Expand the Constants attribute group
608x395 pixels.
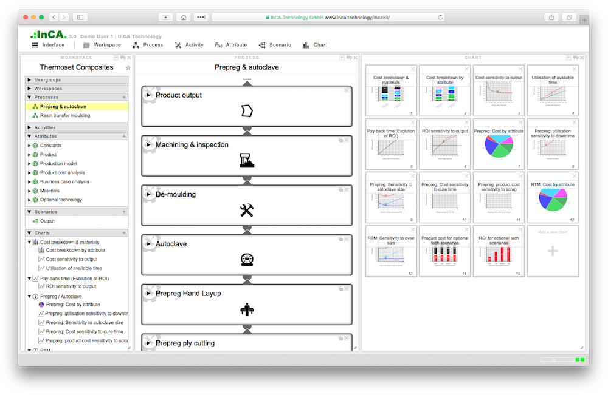(x=29, y=146)
